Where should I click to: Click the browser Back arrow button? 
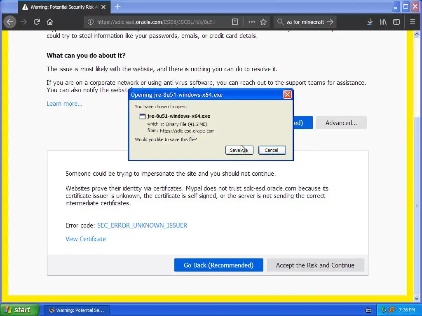pyautogui.click(x=10, y=22)
